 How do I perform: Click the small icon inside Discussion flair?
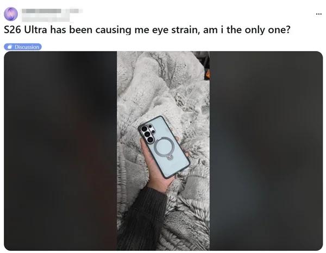click(10, 47)
